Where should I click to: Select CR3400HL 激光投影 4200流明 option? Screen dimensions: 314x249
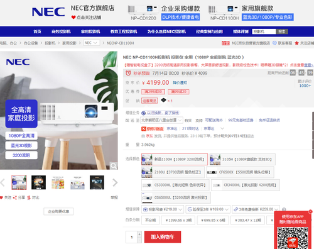click(246, 185)
